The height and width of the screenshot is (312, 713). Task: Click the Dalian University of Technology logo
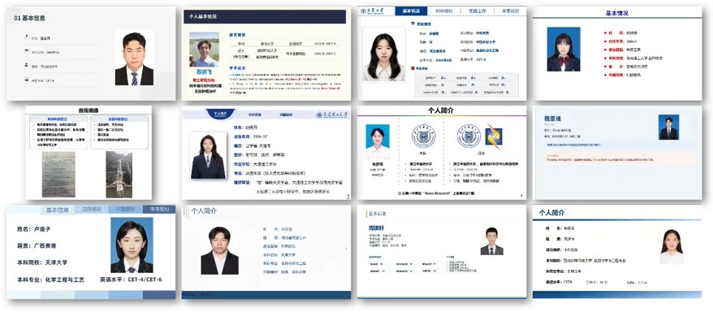(x=332, y=115)
